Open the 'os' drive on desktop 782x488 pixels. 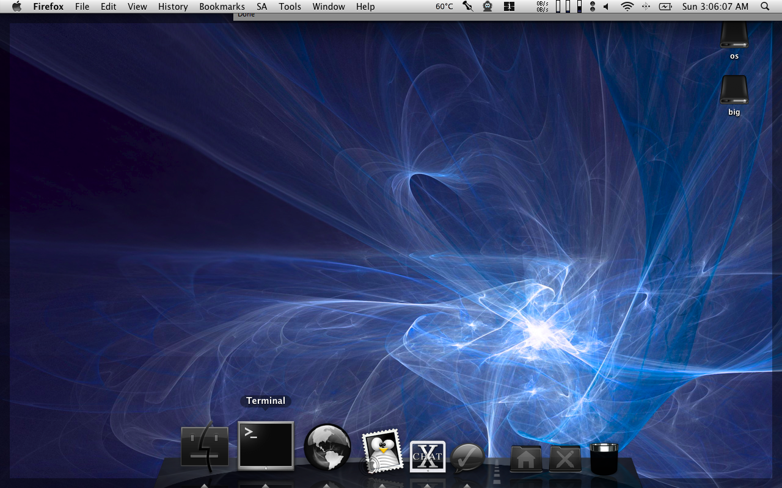pyautogui.click(x=734, y=37)
